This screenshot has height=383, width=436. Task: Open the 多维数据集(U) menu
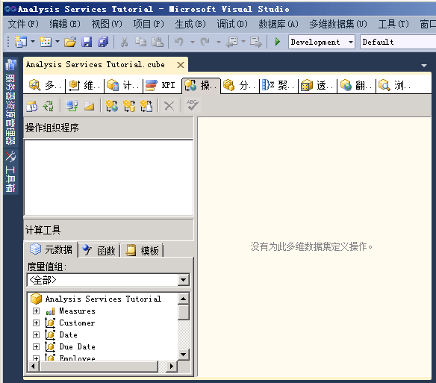[338, 24]
